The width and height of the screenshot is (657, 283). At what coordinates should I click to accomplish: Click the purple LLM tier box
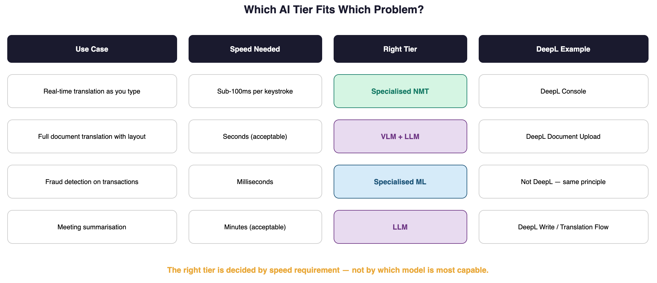point(400,227)
